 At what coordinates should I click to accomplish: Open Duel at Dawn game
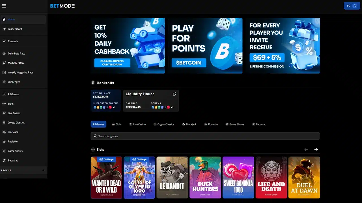(x=304, y=178)
